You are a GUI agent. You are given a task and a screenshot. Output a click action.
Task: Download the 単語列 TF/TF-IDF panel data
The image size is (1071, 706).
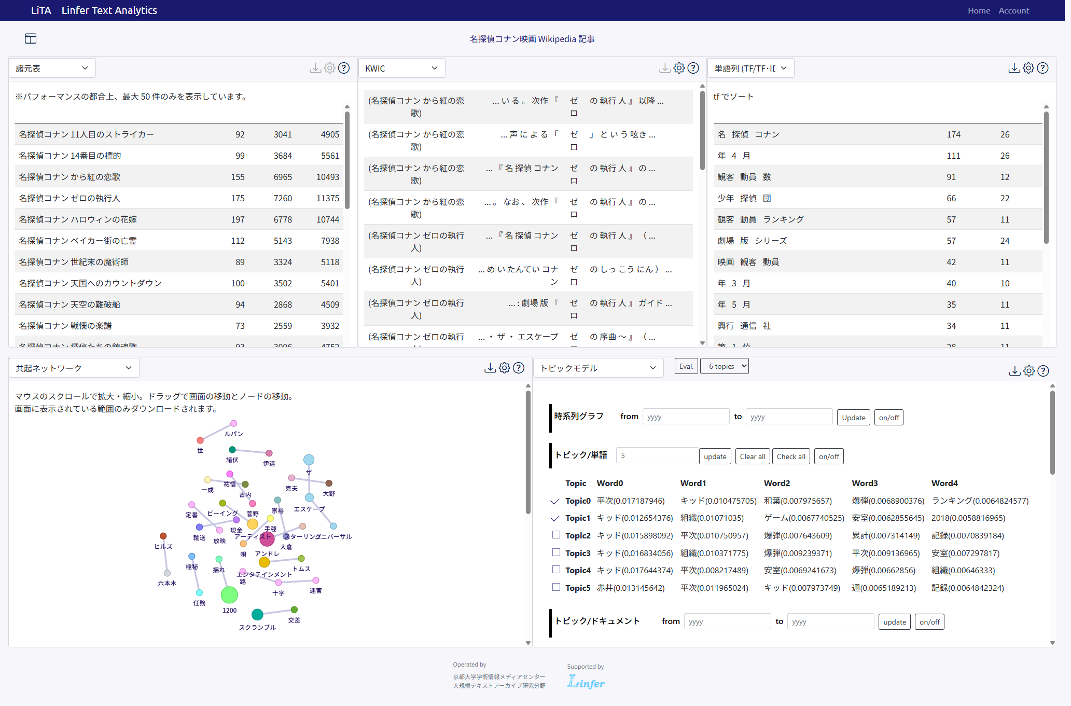[1014, 68]
